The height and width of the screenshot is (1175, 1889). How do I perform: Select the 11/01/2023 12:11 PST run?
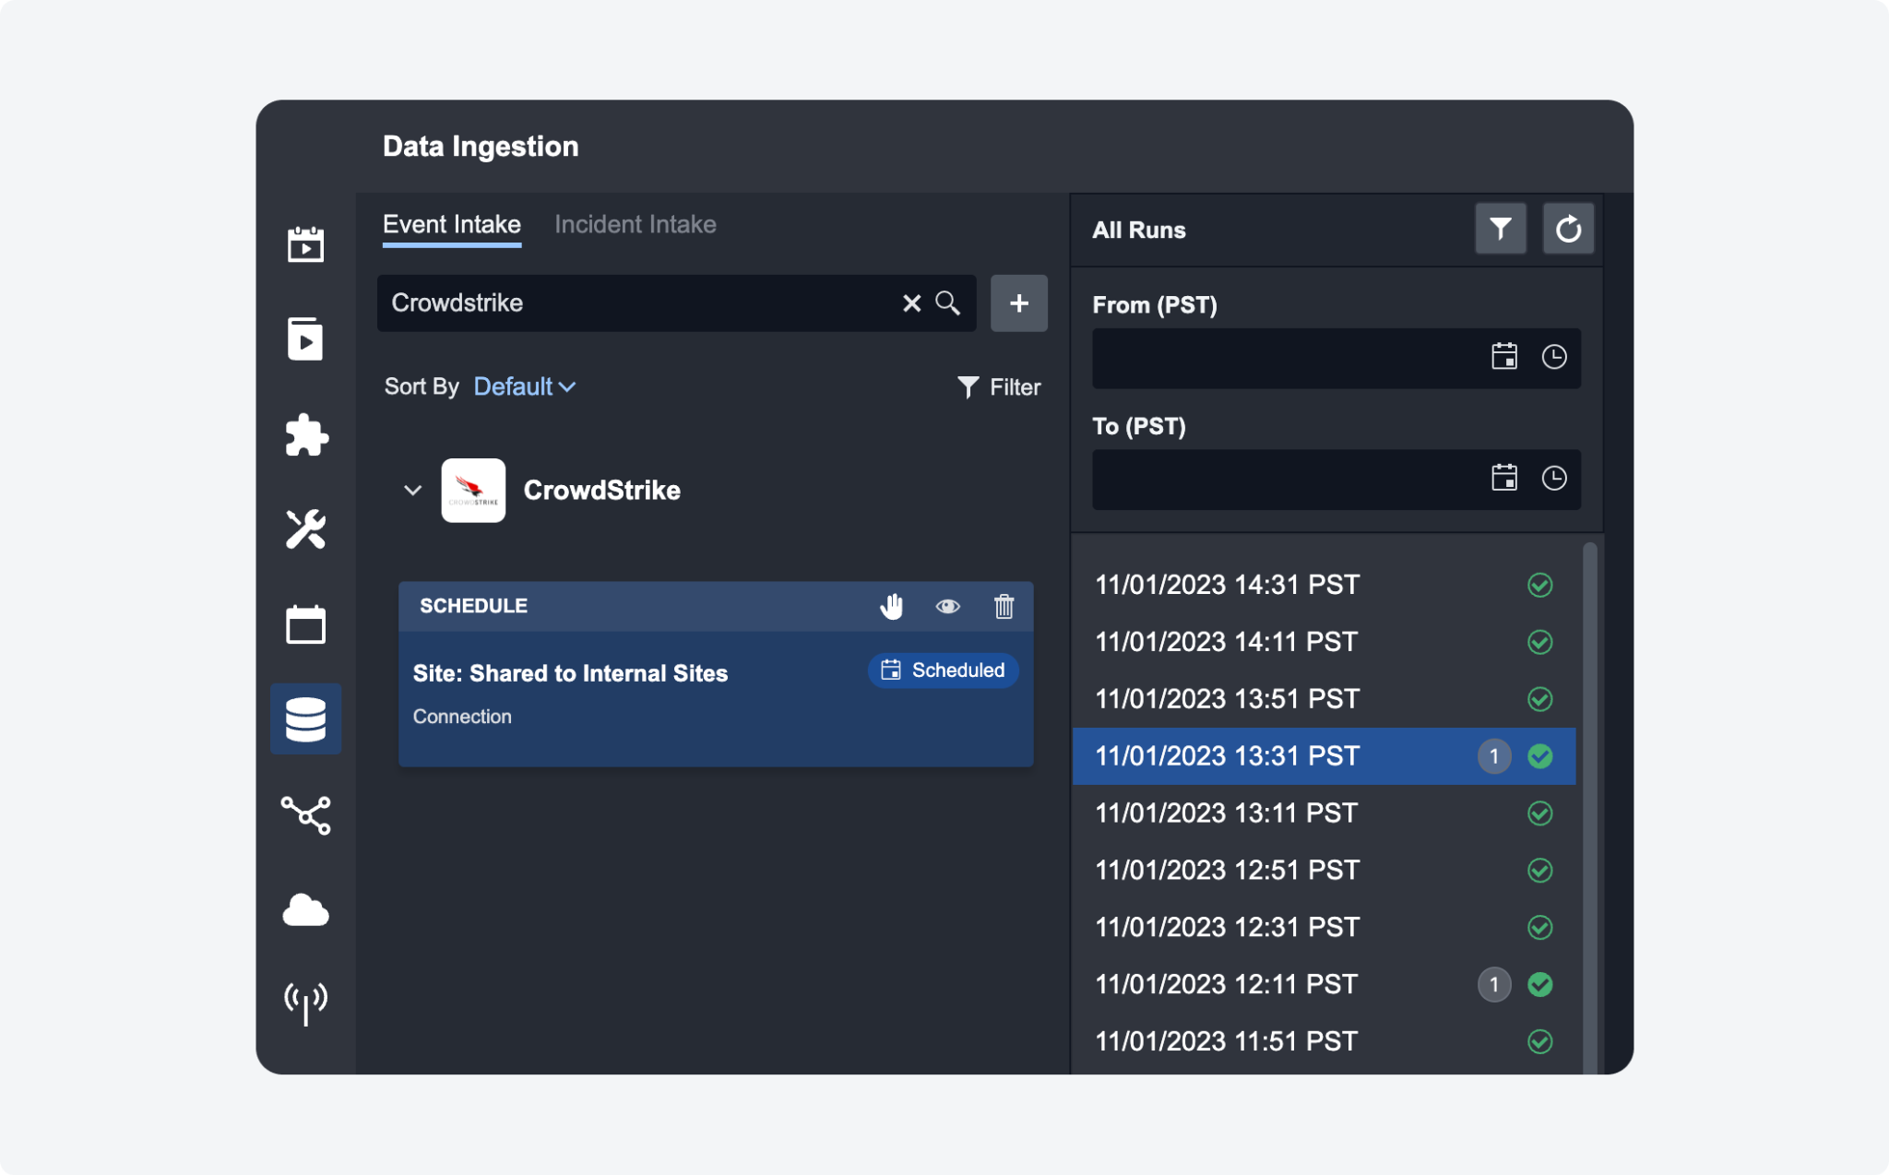coord(1227,984)
